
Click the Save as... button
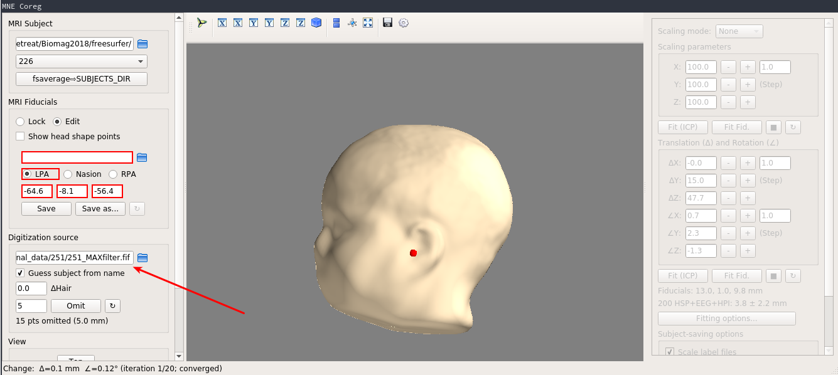100,209
